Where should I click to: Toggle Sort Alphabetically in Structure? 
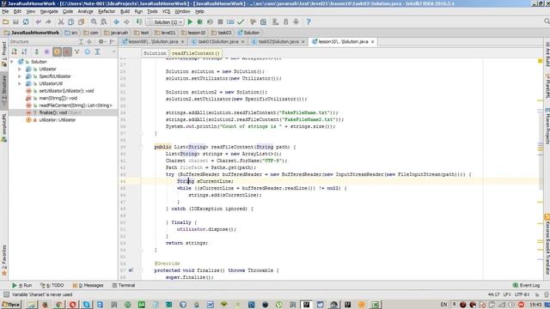point(24,51)
